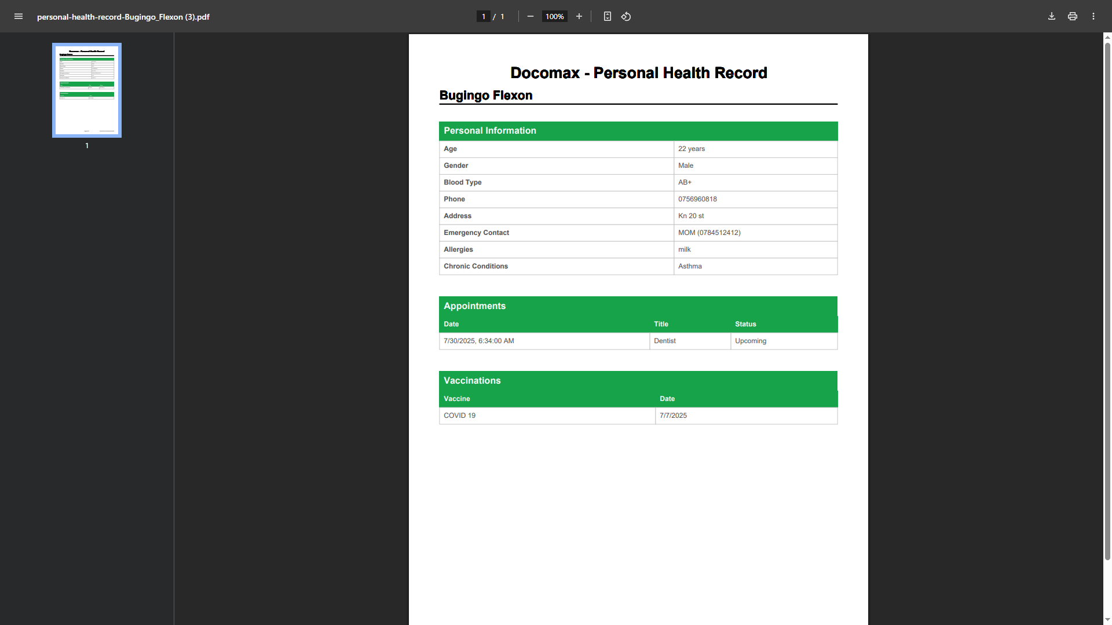Image resolution: width=1112 pixels, height=625 pixels.
Task: Click the fit to page icon
Action: click(x=607, y=16)
